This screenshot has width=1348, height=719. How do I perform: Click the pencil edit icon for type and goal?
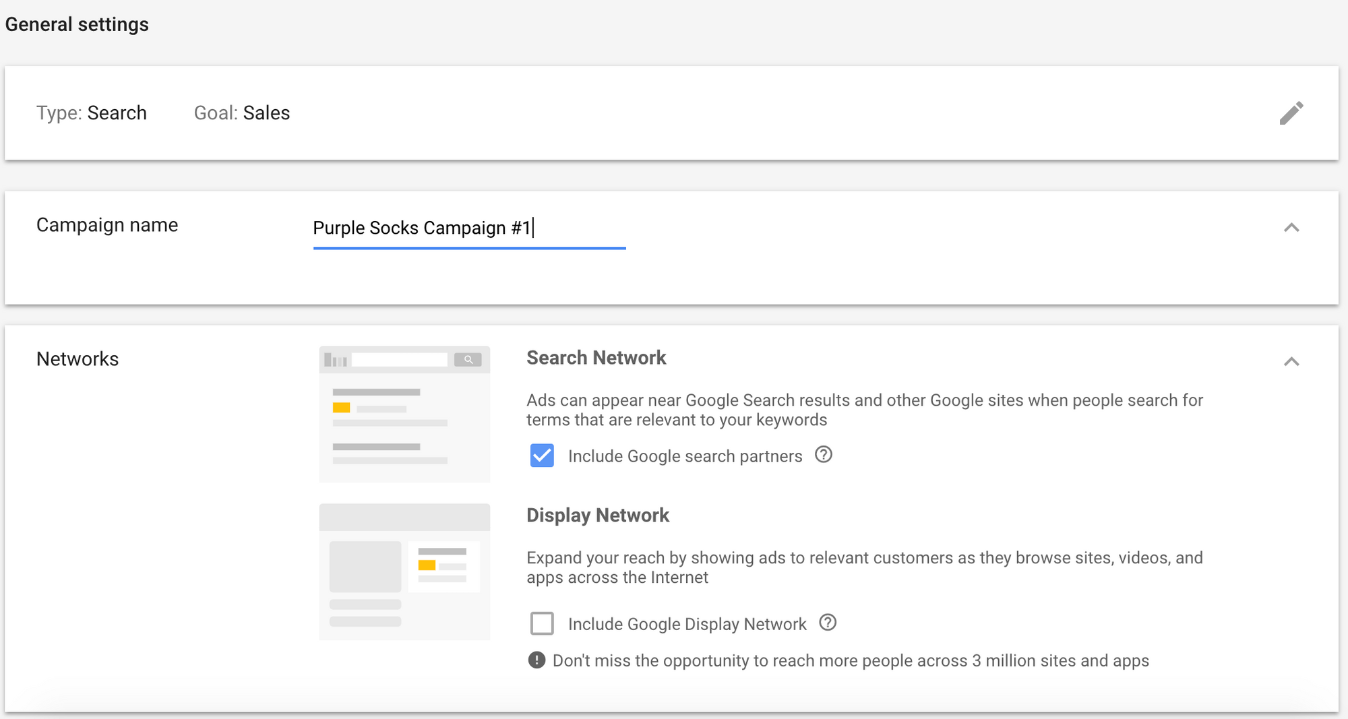tap(1291, 113)
